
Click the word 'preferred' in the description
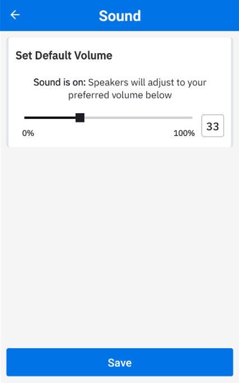point(88,95)
